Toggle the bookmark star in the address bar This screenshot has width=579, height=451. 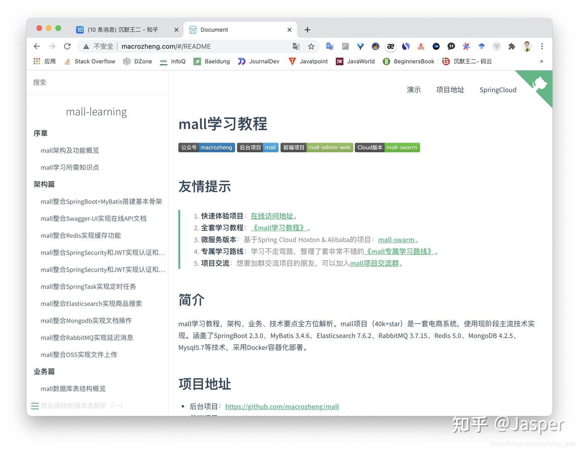[x=311, y=46]
